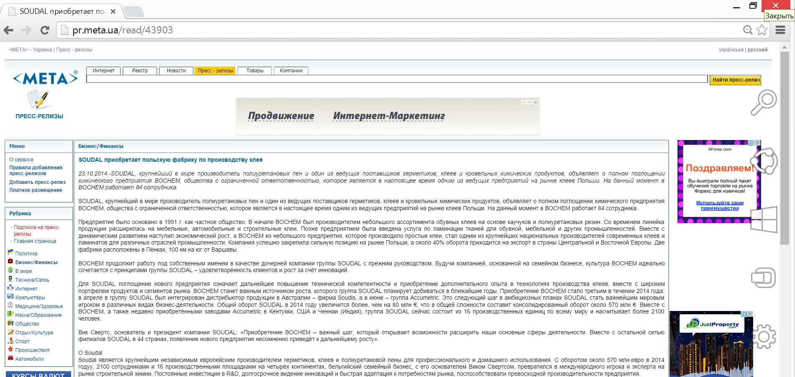Click the В мире globe icon
This screenshot has height=377, width=795.
tap(10, 270)
